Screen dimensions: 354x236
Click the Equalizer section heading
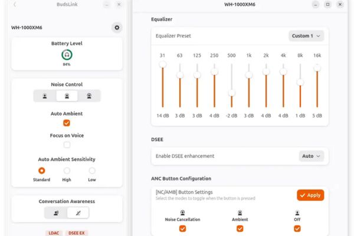162,19
